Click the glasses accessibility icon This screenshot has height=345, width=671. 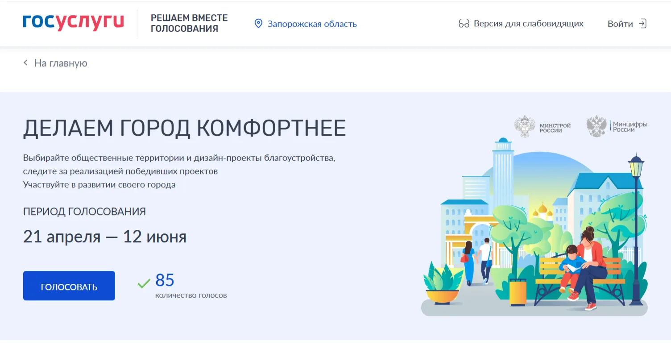coord(464,24)
